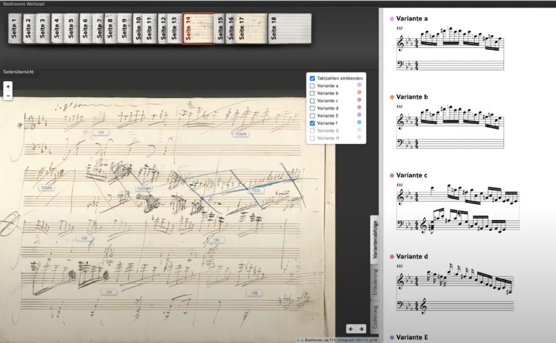Select the Seite 4 page thumbnail
Image resolution: width=556 pixels, height=343 pixels.
(x=57, y=29)
